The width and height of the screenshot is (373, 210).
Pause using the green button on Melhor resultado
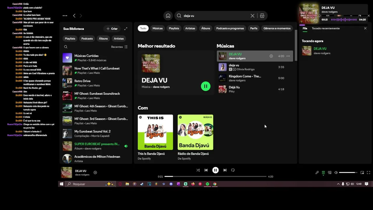[205, 86]
